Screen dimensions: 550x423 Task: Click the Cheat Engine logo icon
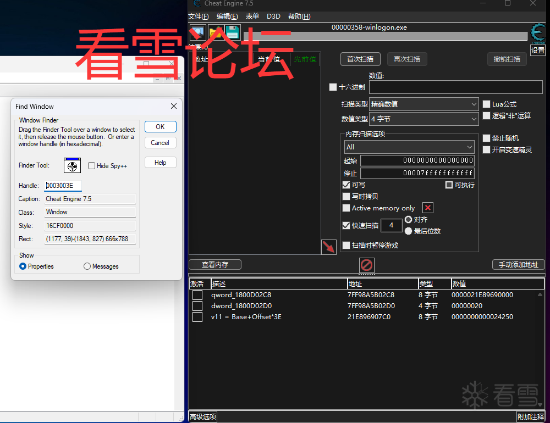538,34
